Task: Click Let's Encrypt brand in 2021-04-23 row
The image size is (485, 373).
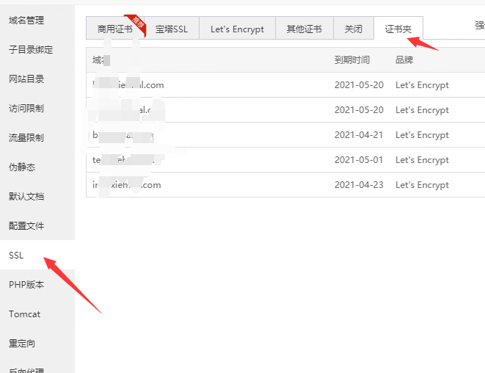Action: coord(422,185)
